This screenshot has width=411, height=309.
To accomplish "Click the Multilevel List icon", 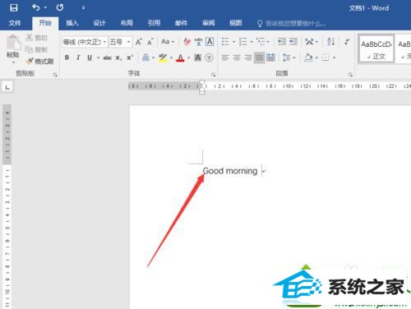I will tap(261, 42).
